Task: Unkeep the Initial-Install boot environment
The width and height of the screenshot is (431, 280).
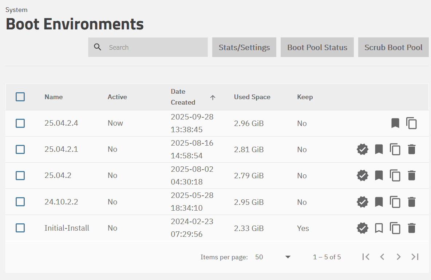Action: [x=379, y=228]
